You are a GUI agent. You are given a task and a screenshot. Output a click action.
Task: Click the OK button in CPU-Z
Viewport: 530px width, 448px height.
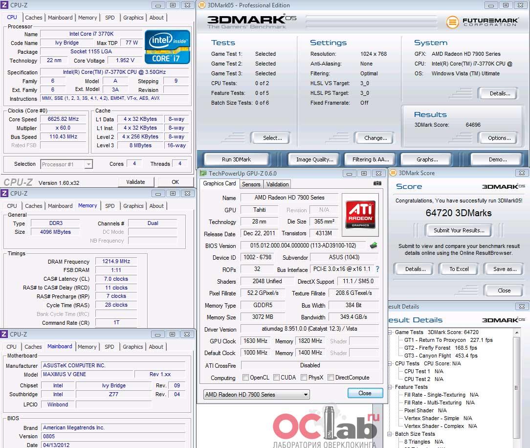[x=175, y=182]
